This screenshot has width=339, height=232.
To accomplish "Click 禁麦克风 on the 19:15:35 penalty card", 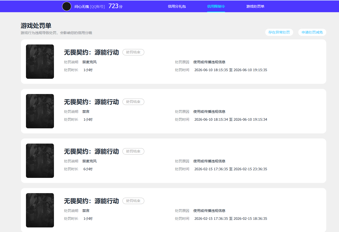I will click(90, 62).
